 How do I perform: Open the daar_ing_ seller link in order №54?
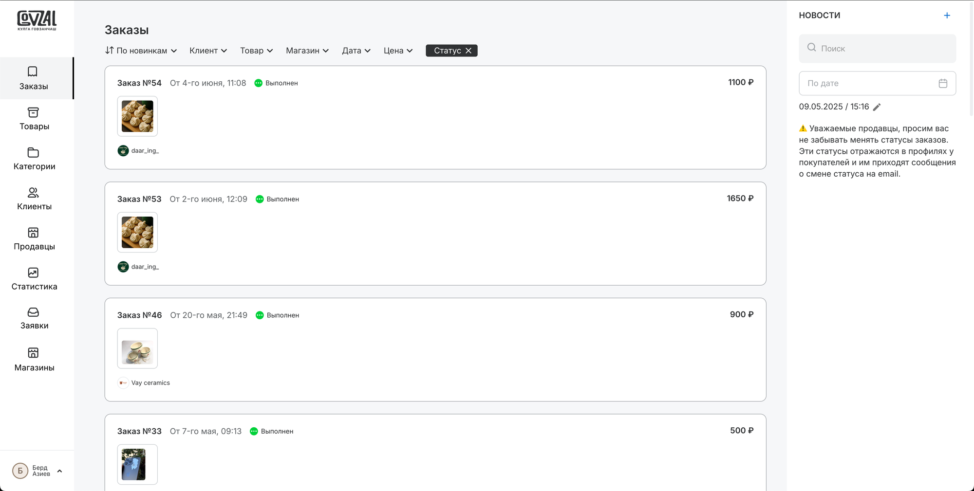145,151
